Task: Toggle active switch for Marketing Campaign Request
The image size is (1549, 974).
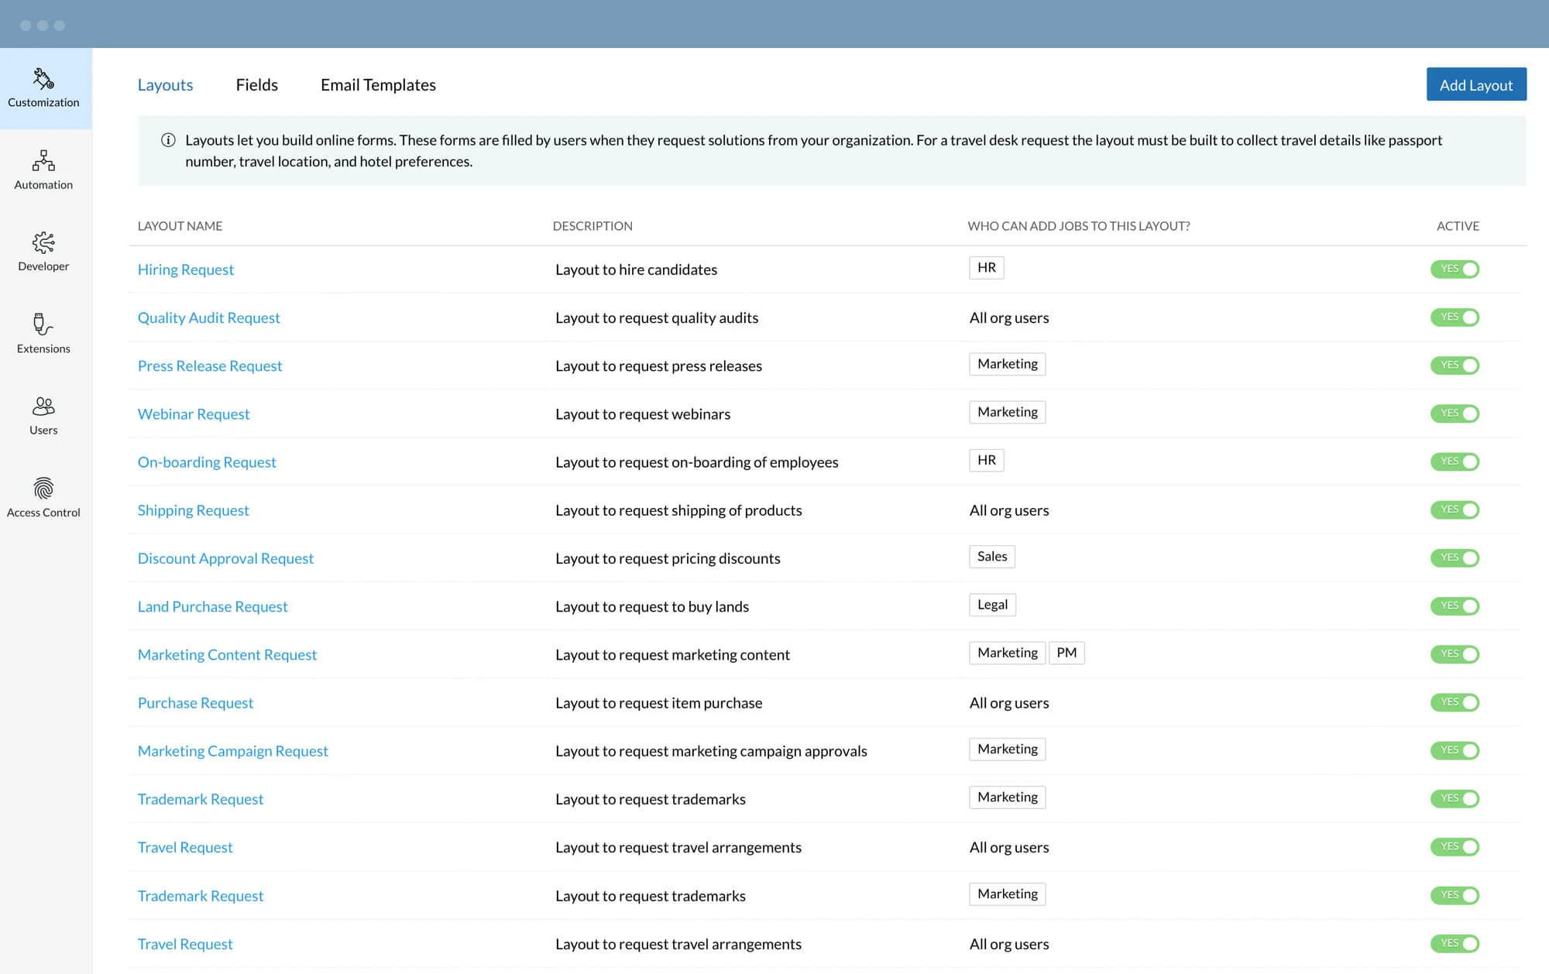Action: click(1455, 750)
